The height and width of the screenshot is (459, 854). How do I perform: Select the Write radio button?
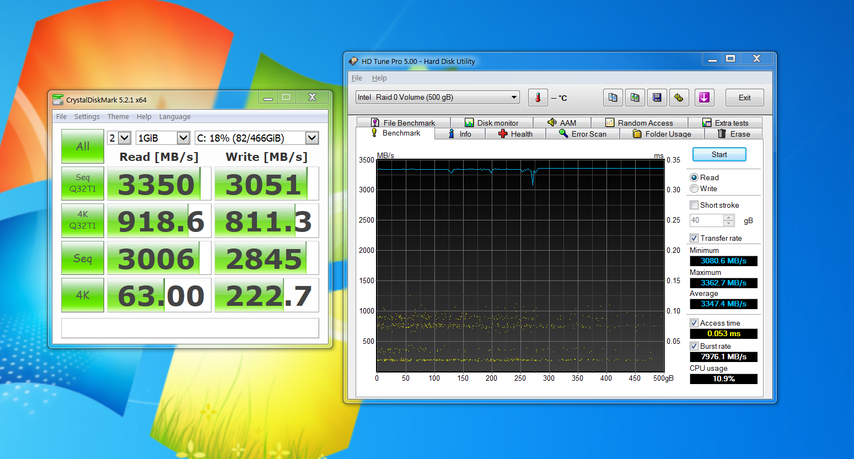(694, 188)
